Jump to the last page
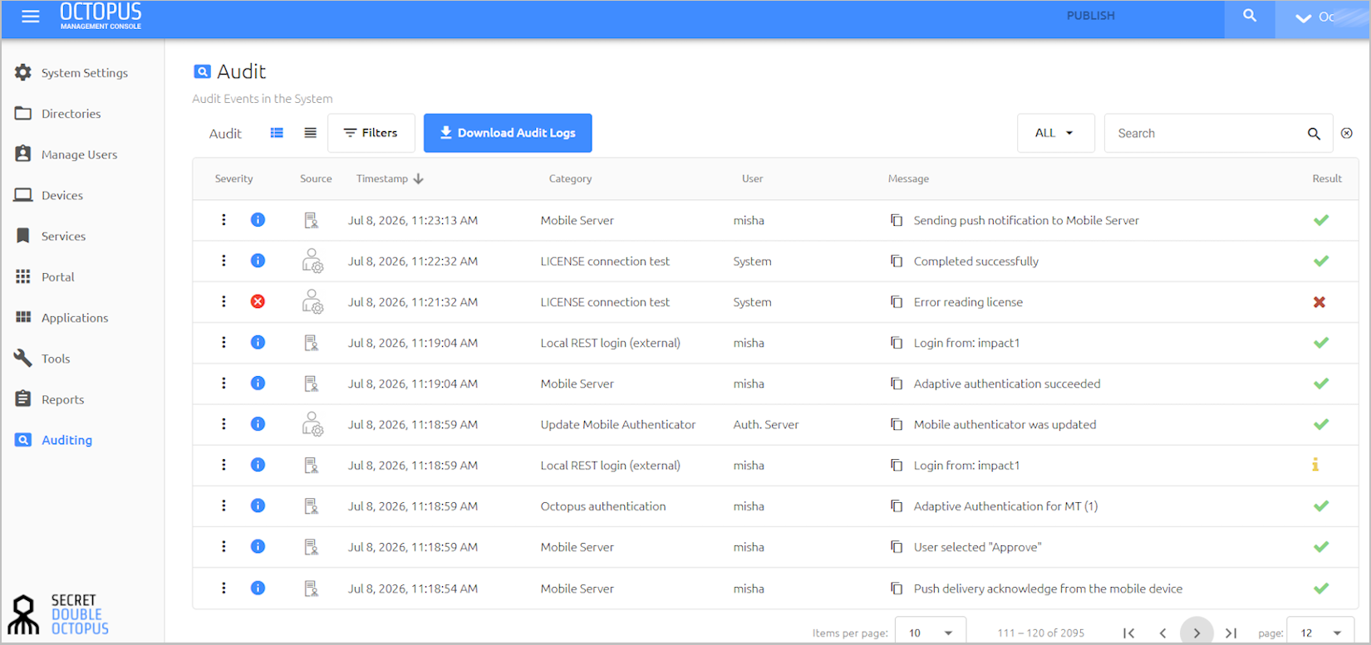Viewport: 1371px width, 645px height. (x=1231, y=633)
